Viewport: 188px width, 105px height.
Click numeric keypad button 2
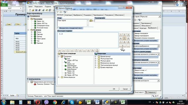[125, 34]
